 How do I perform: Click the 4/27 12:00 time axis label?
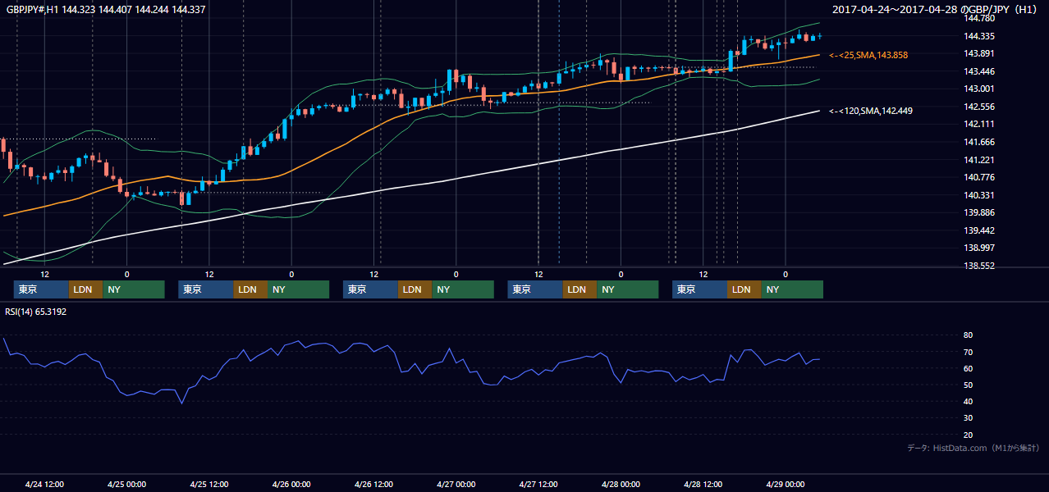tap(538, 484)
